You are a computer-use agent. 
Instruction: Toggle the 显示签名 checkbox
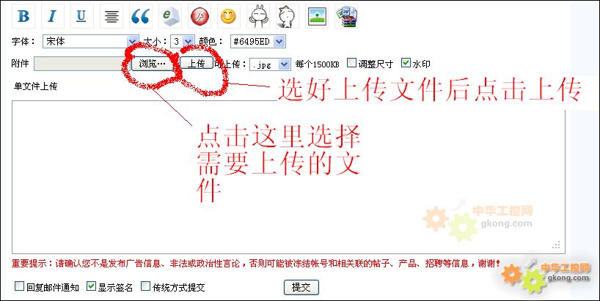[91, 286]
